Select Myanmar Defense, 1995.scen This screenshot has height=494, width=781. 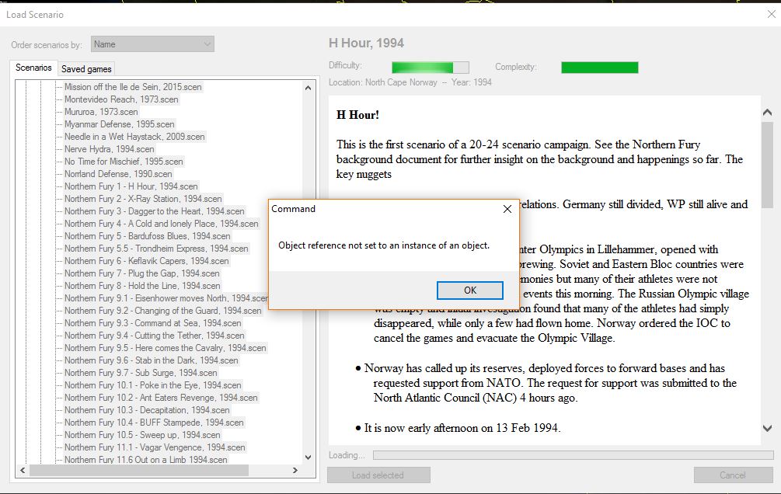(120, 124)
